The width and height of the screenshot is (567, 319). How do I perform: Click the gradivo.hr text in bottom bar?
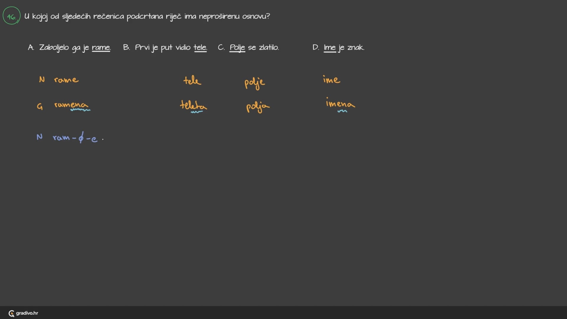[x=27, y=313]
